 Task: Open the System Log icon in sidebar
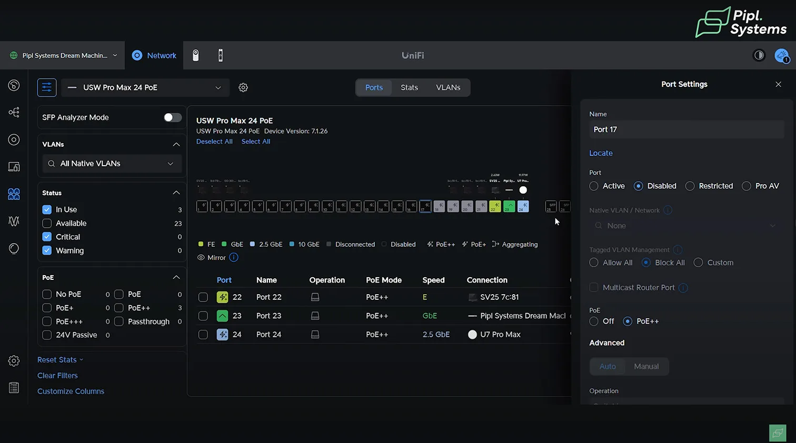pos(14,388)
